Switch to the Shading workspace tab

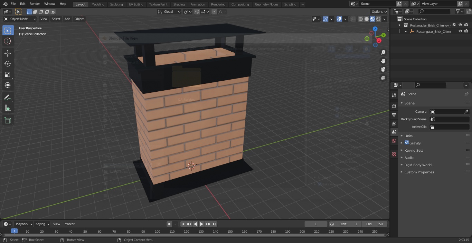(x=179, y=4)
